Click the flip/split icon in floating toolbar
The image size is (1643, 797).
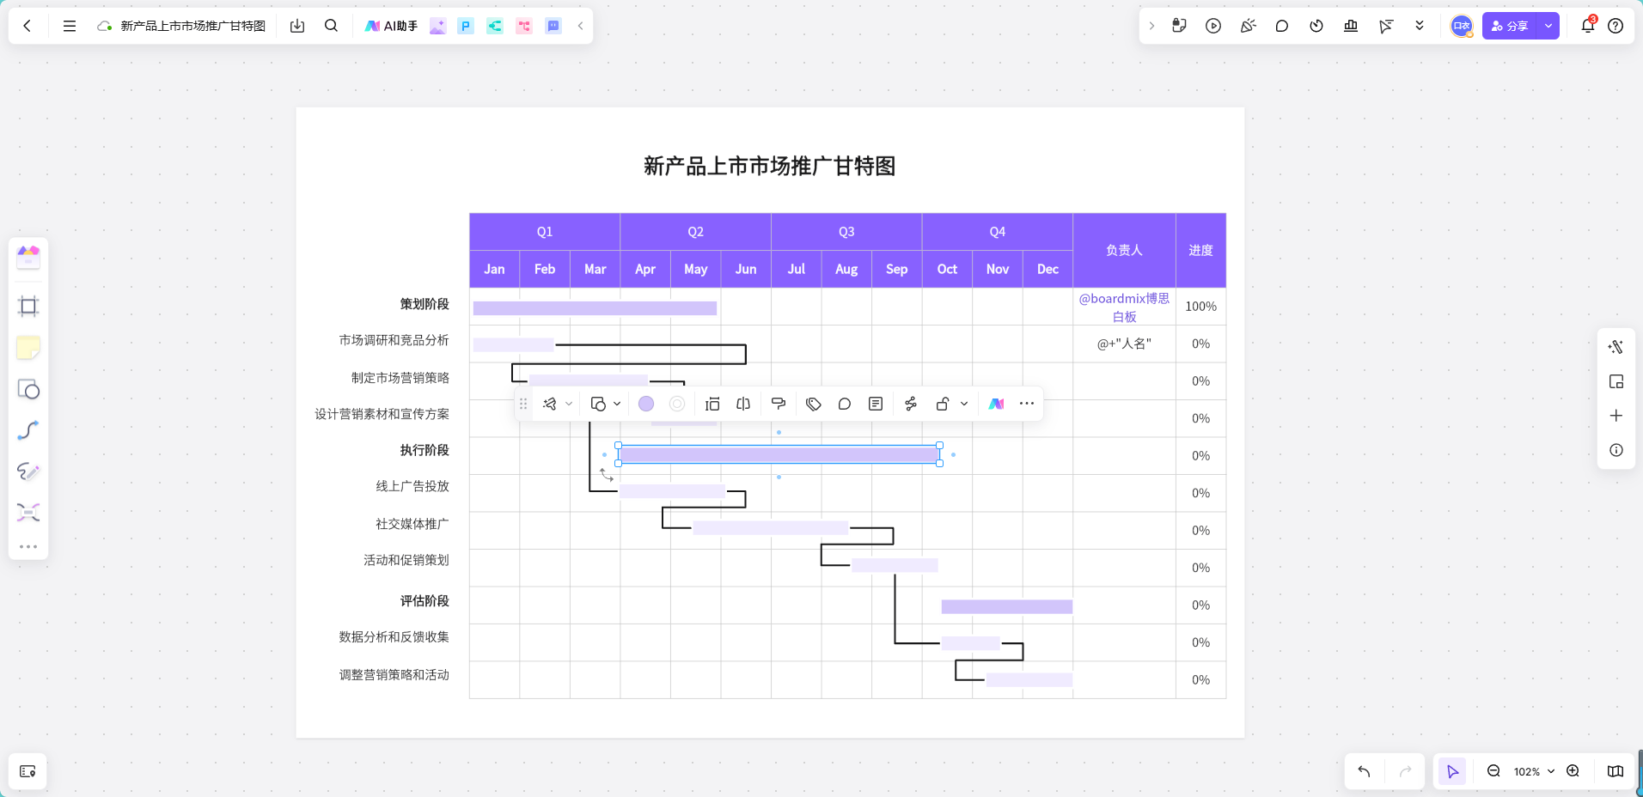743,404
